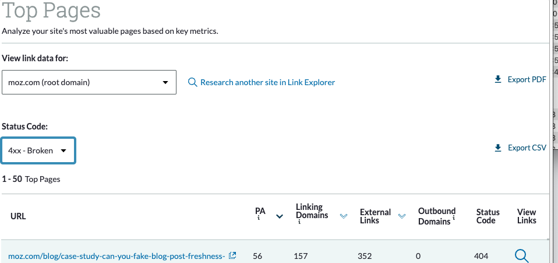Click the Export PDF download icon

[498, 79]
